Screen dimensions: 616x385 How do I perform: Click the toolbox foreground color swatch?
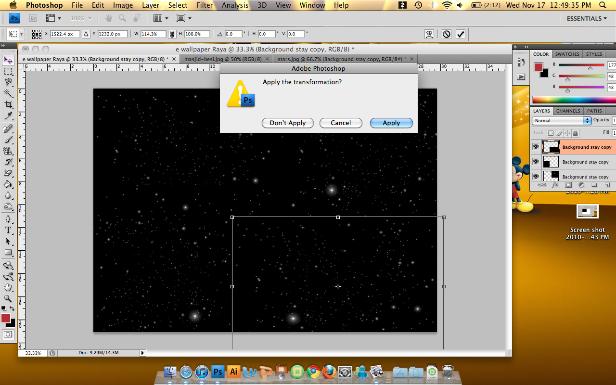coord(6,319)
